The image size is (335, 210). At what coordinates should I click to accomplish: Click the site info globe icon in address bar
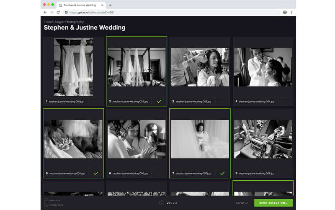[66, 13]
